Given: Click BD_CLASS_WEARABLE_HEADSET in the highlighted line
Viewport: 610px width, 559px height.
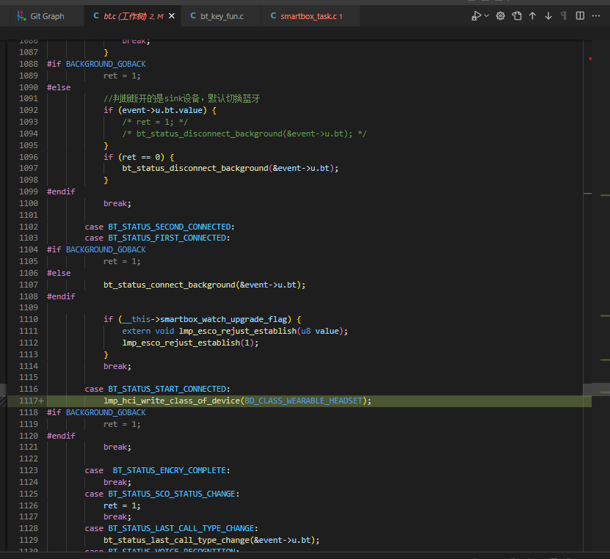Looking at the screenshot, I should point(303,401).
